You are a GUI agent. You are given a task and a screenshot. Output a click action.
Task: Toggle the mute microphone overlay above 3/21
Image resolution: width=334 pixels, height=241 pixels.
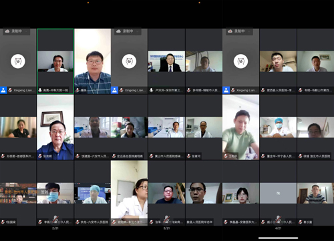(x=166, y=219)
